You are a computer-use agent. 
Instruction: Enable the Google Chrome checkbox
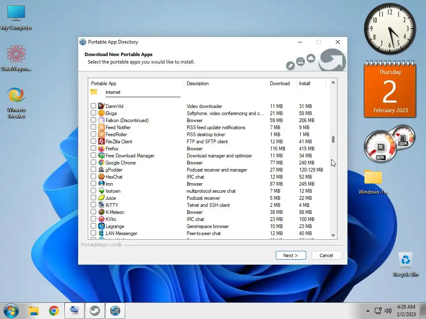click(93, 162)
